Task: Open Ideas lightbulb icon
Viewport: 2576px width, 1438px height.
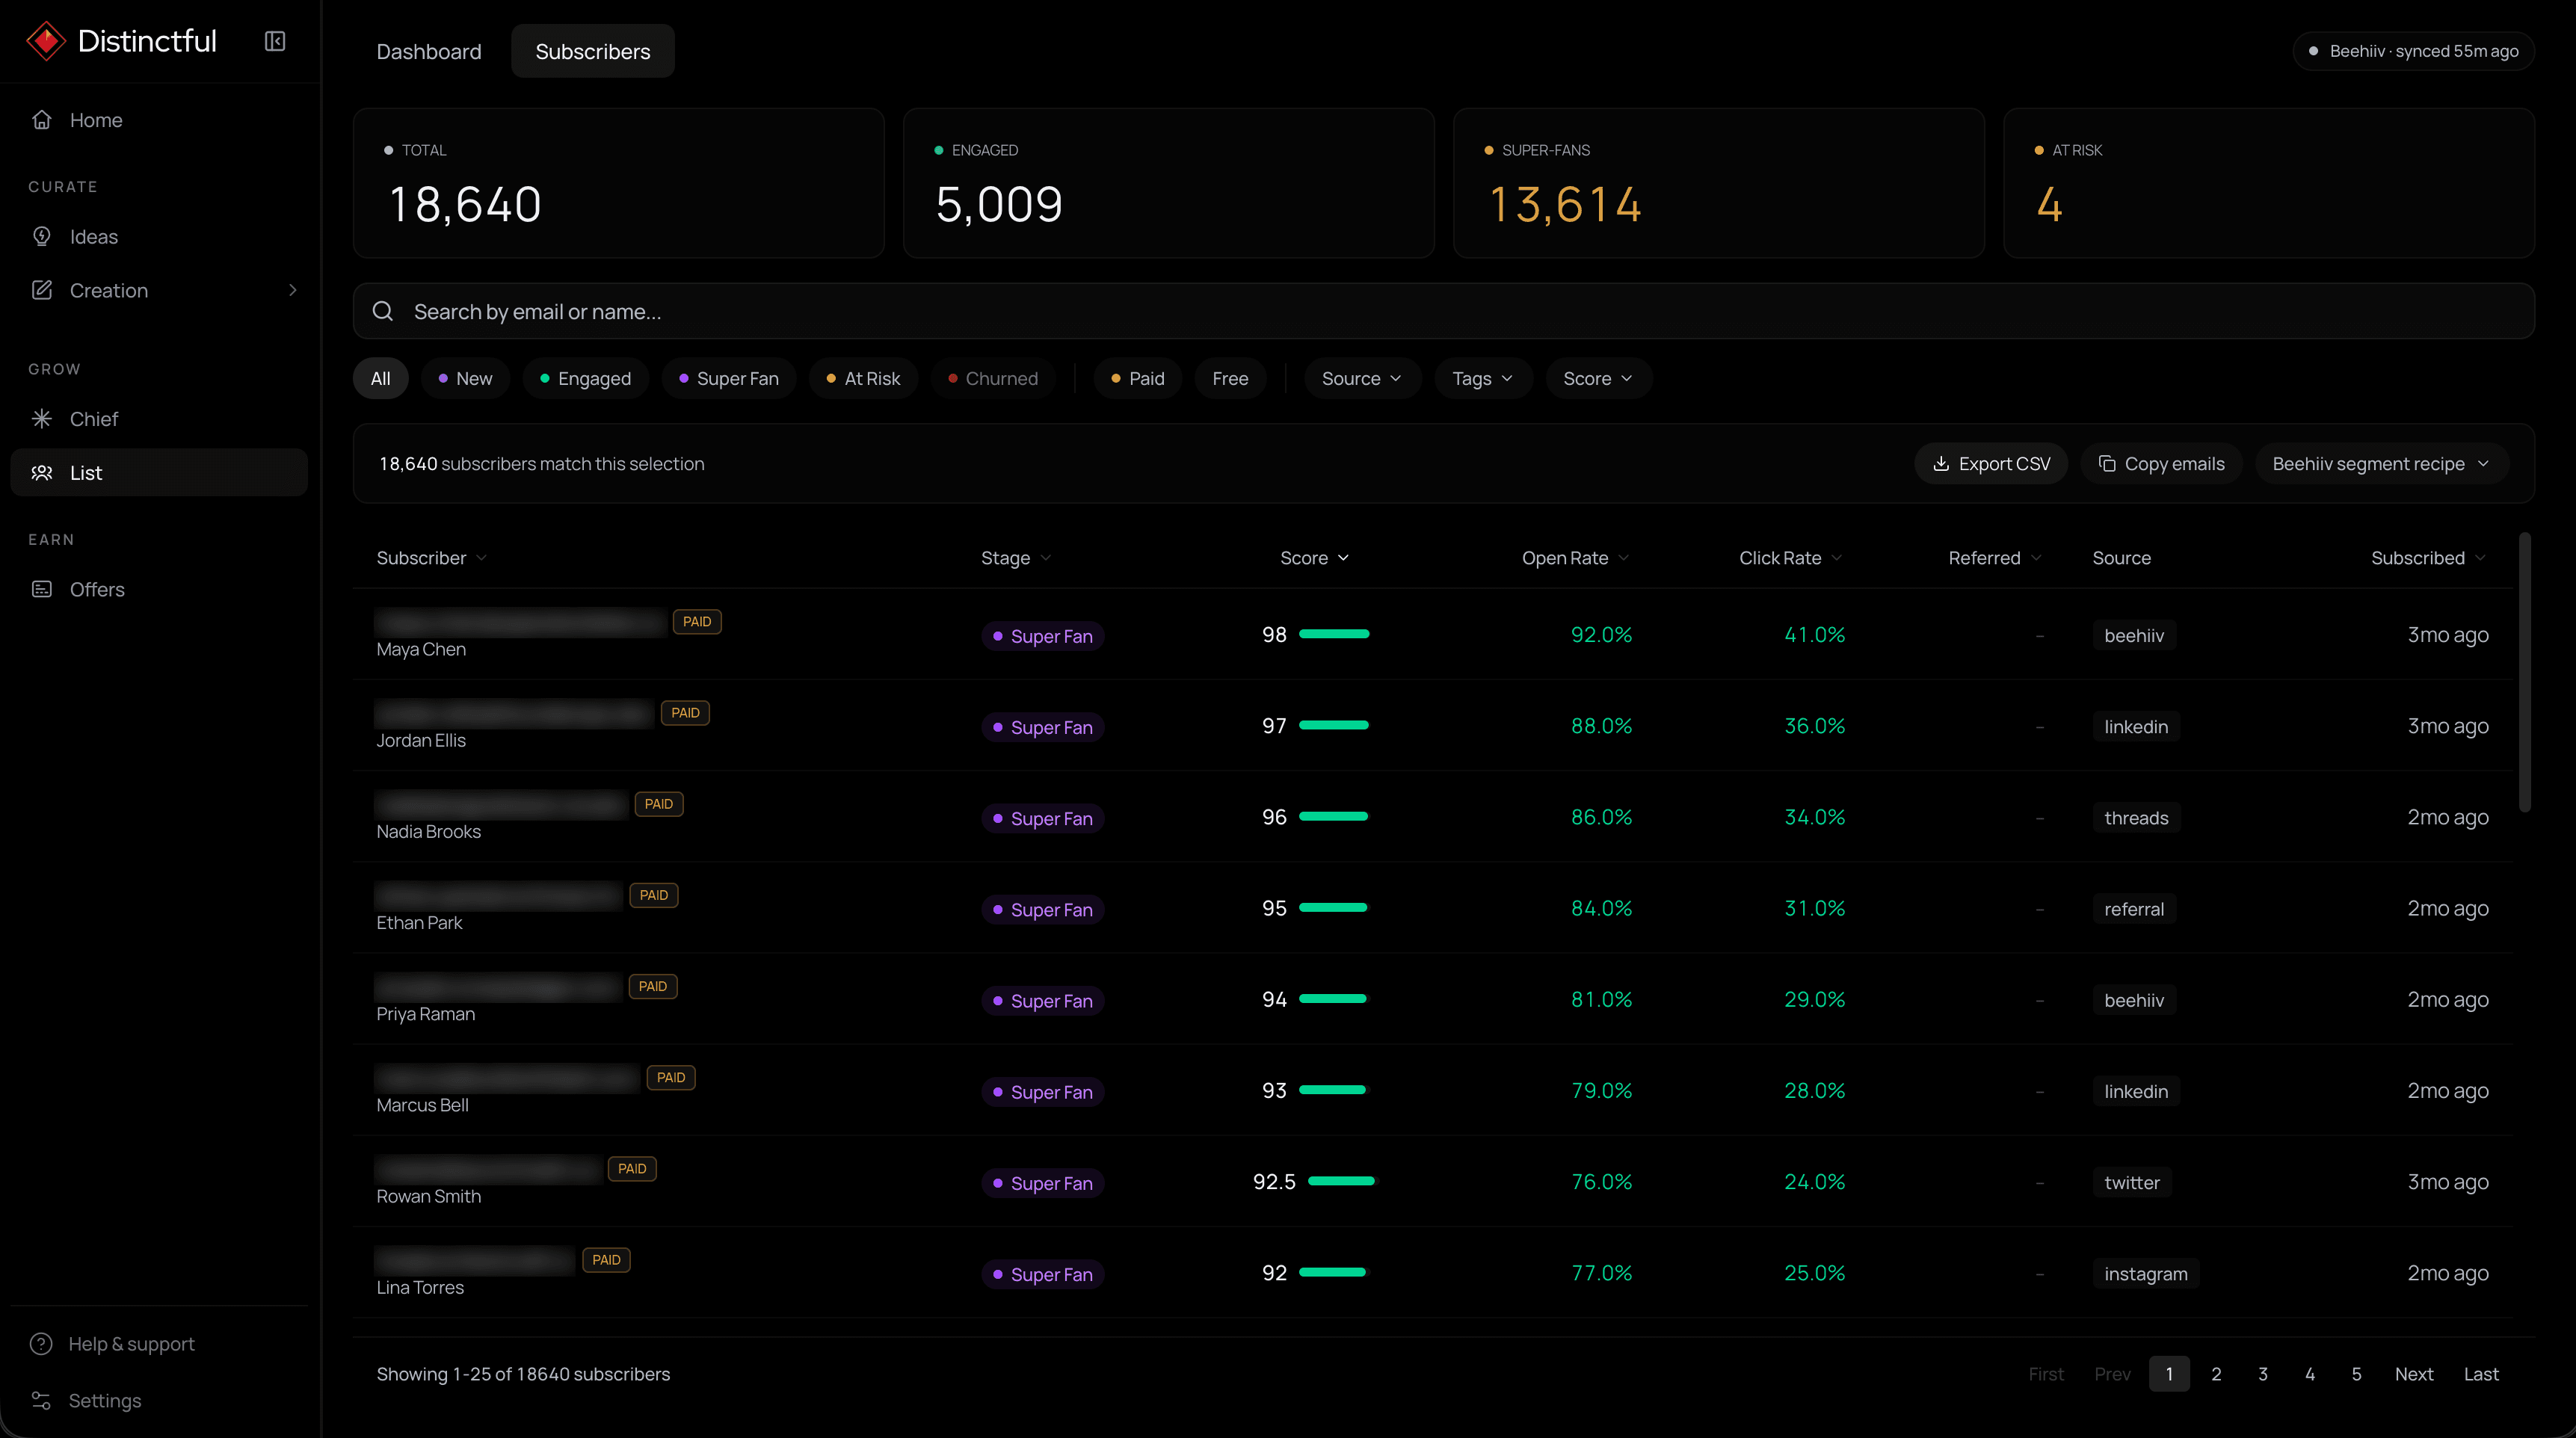Action: [42, 237]
